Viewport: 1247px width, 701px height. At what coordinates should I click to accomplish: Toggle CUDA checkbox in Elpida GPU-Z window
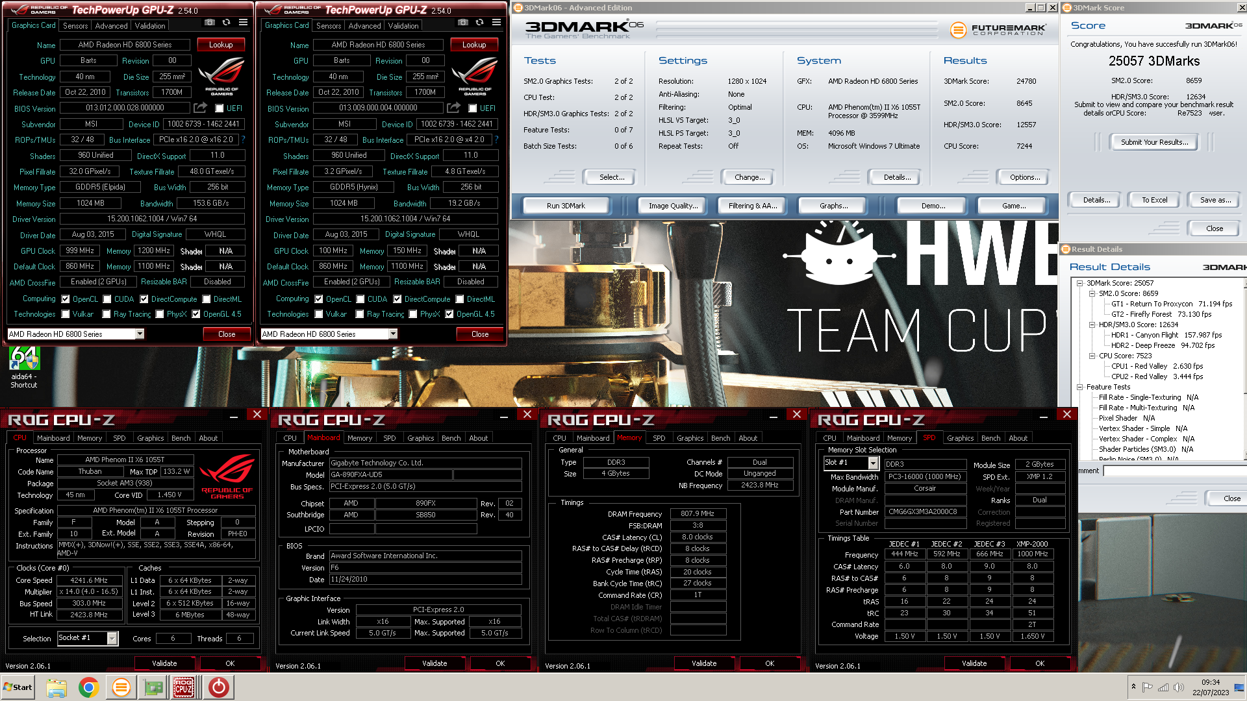tap(107, 299)
